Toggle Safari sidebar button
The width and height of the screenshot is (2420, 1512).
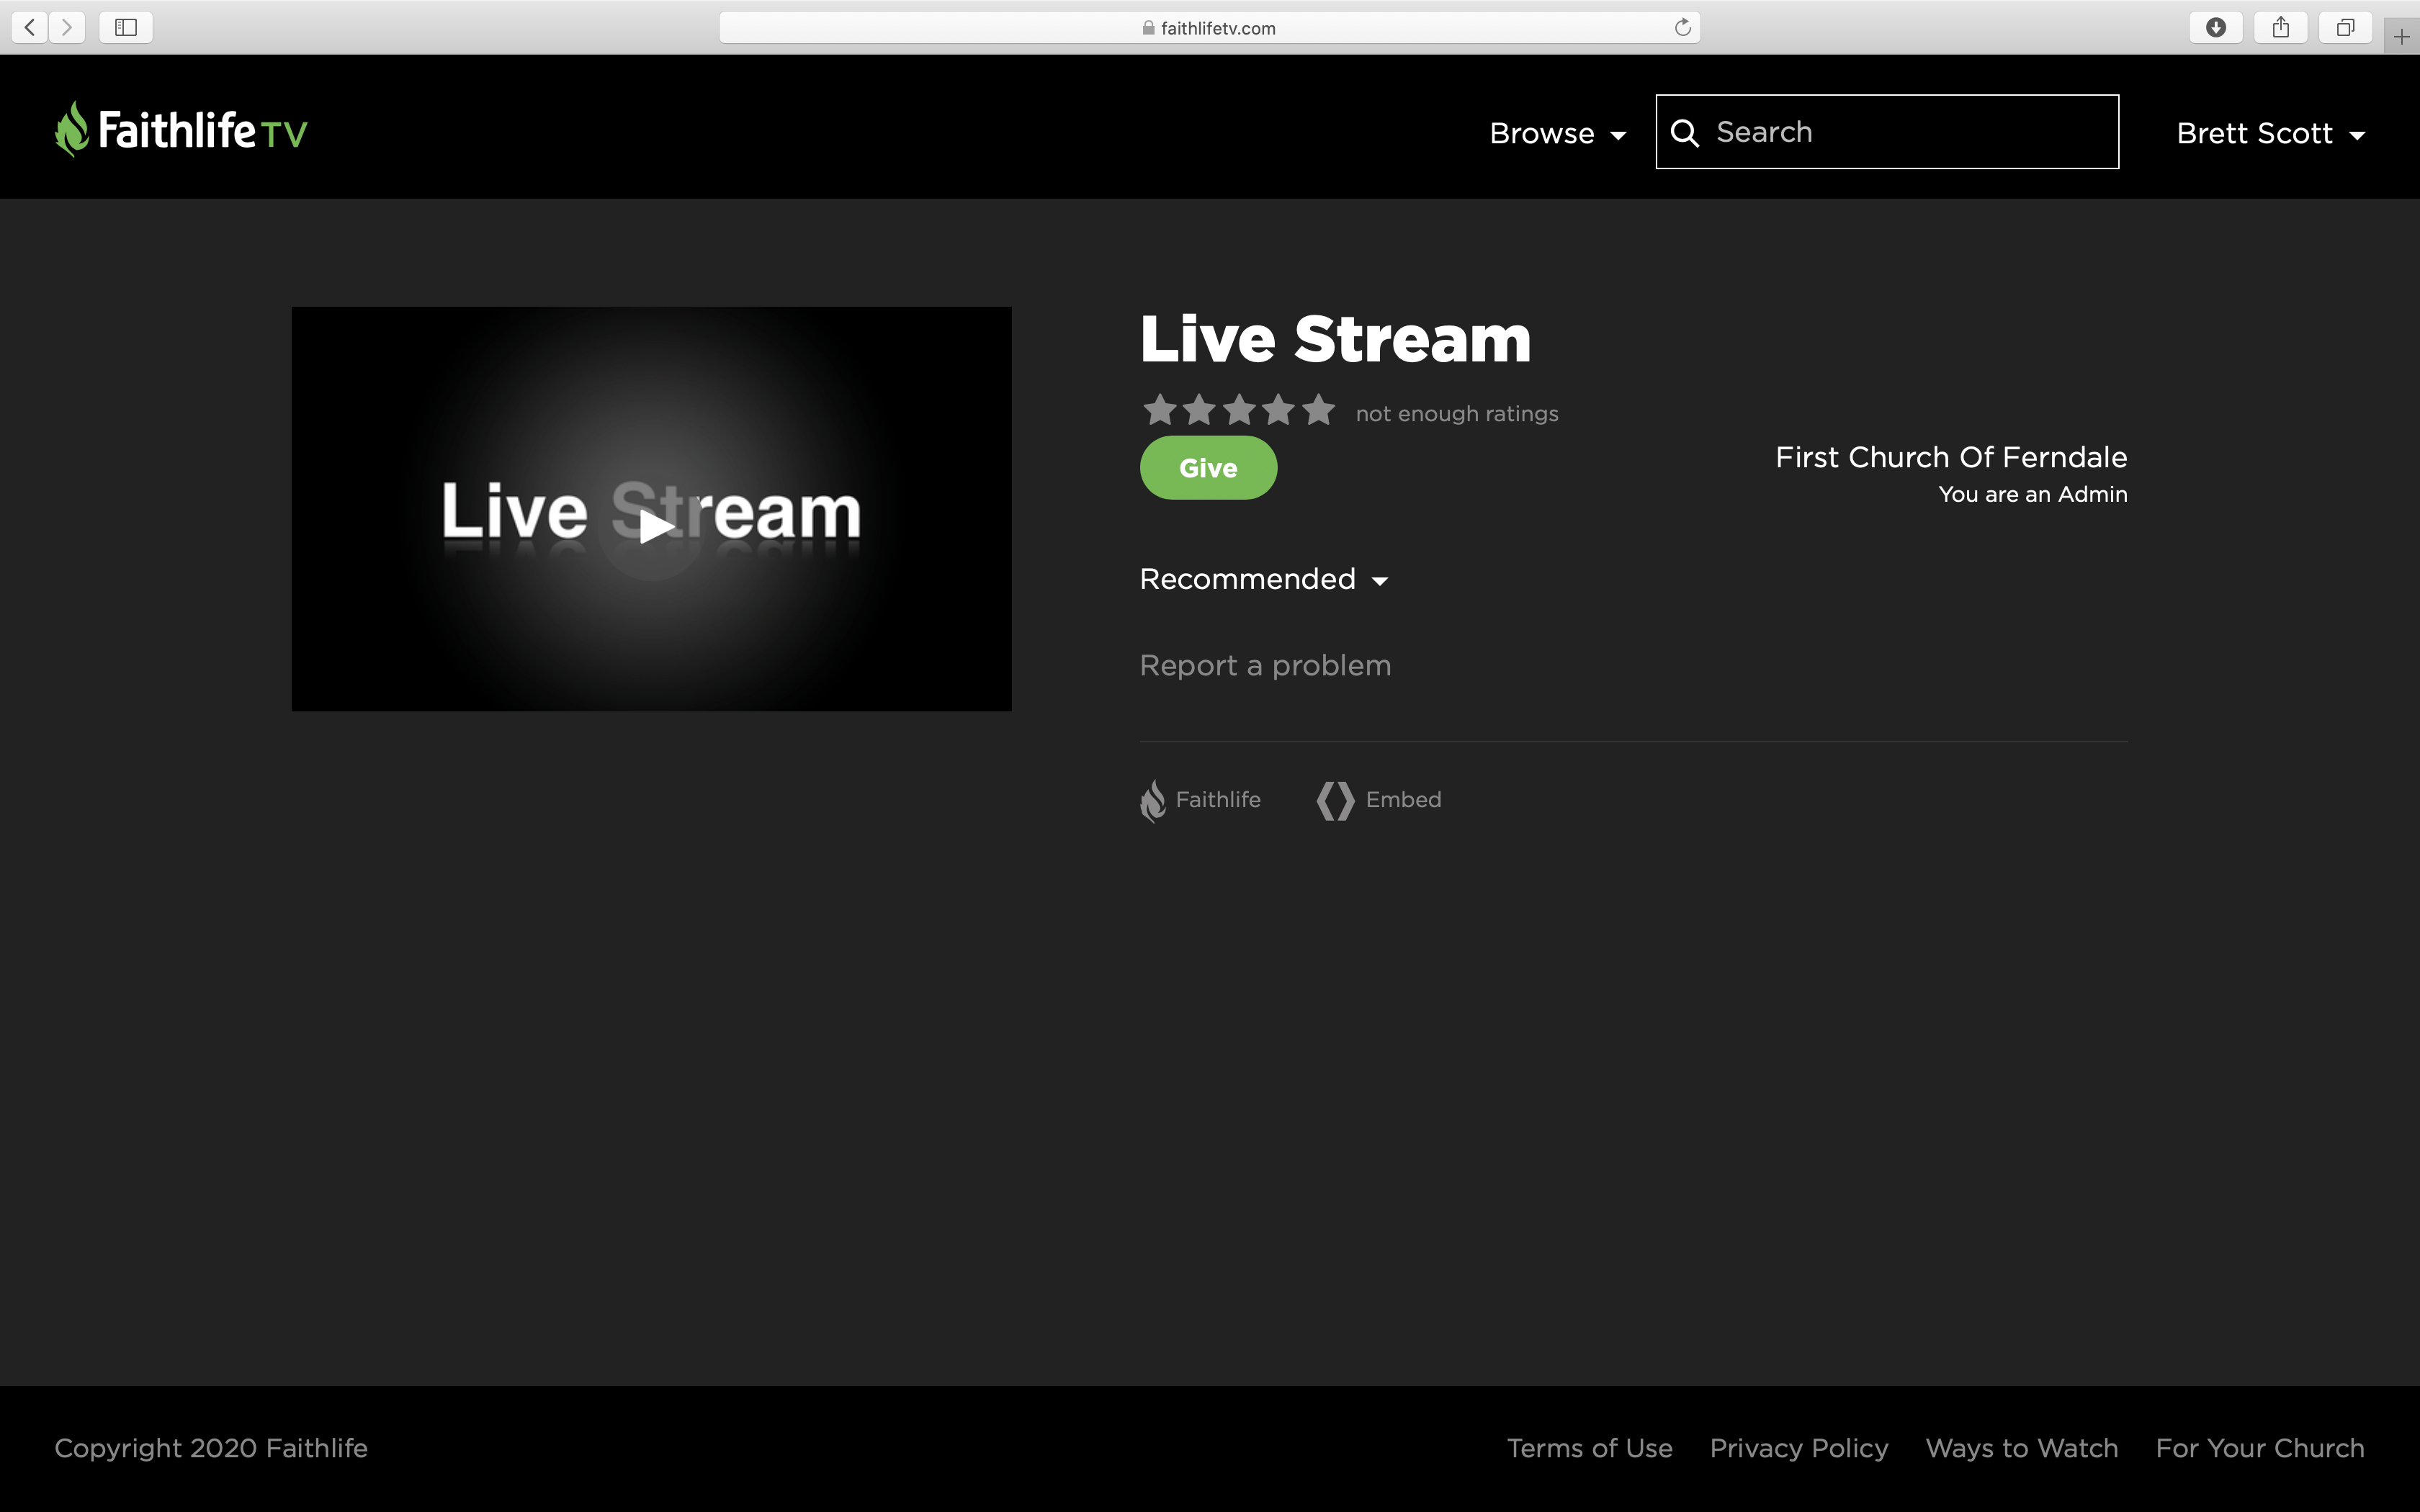(126, 27)
